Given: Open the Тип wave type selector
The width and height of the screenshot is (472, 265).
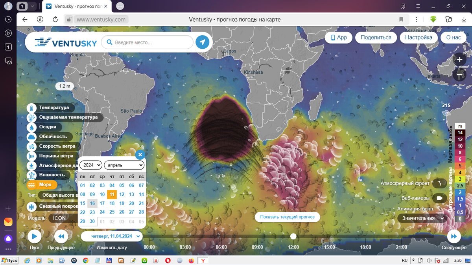Looking at the screenshot, I should click(x=59, y=195).
